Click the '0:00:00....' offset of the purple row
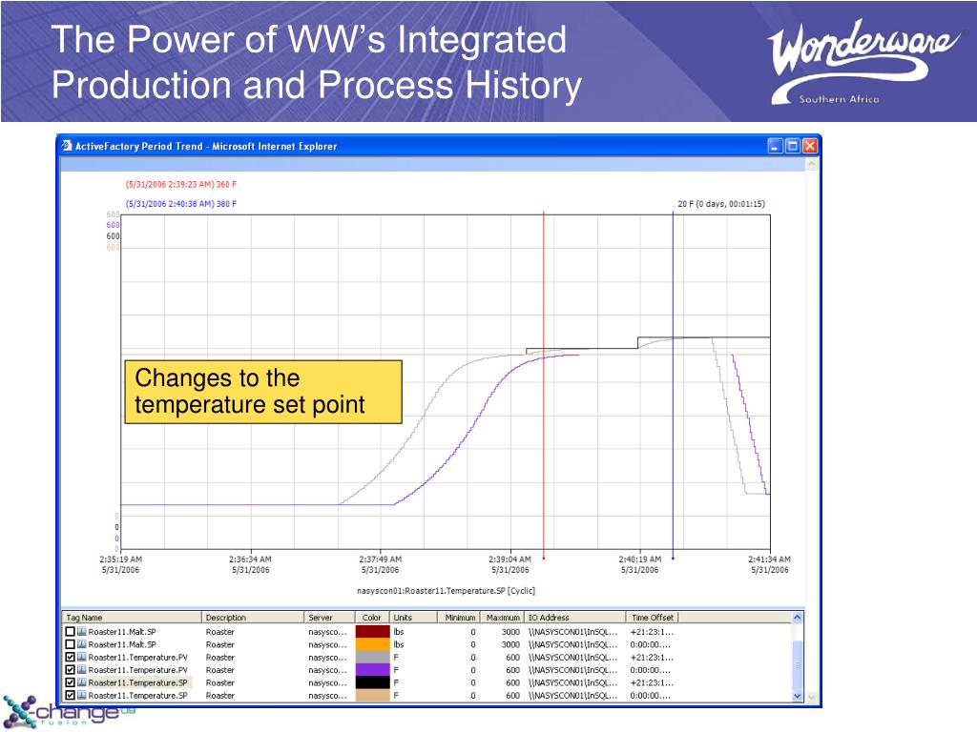This screenshot has width=977, height=732. (x=651, y=670)
